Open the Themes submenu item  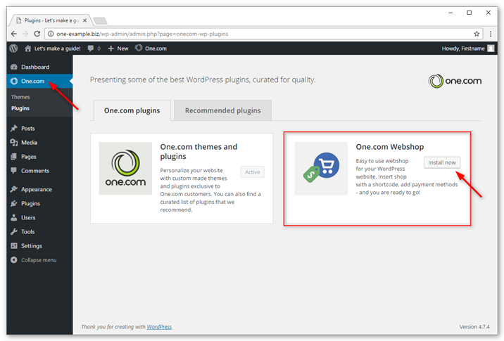(x=20, y=97)
